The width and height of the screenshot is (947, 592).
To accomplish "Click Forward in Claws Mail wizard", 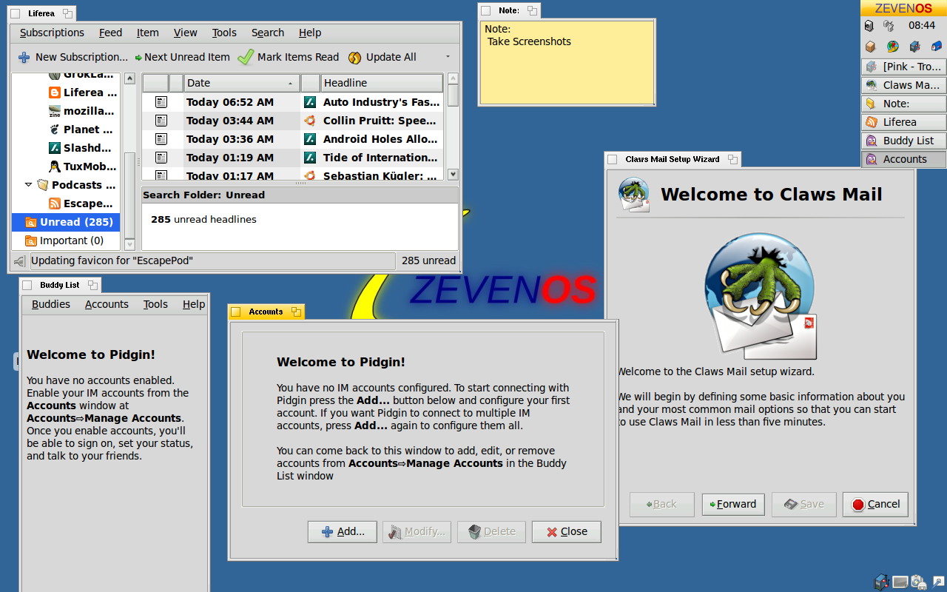I will click(x=732, y=504).
